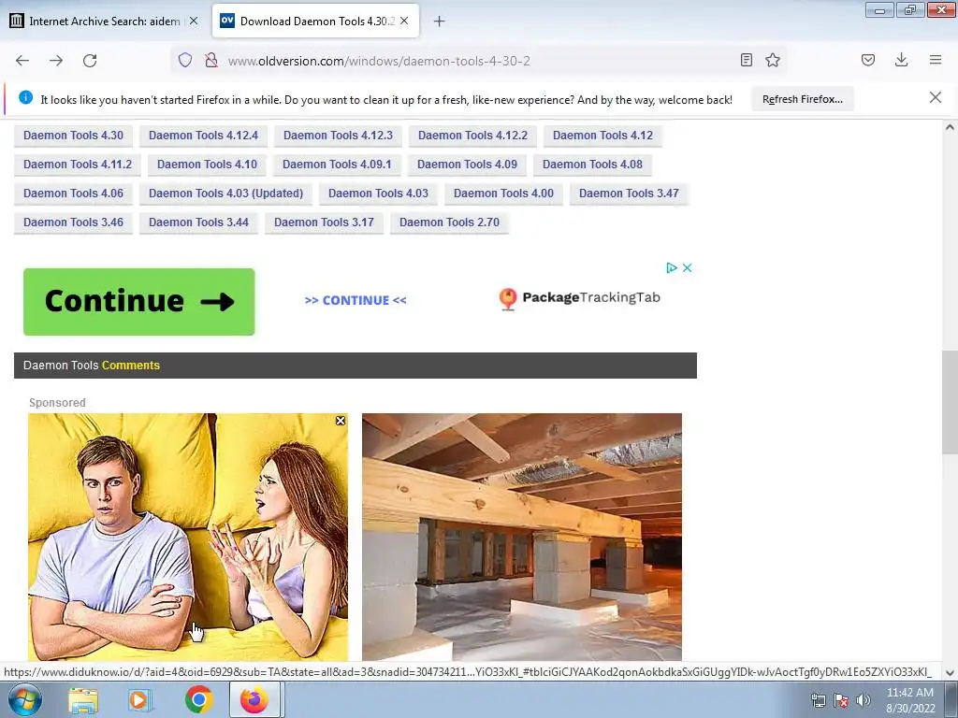Open the Daemon Tools 3.46 link
Screen dimensions: 958x718
tap(73, 223)
